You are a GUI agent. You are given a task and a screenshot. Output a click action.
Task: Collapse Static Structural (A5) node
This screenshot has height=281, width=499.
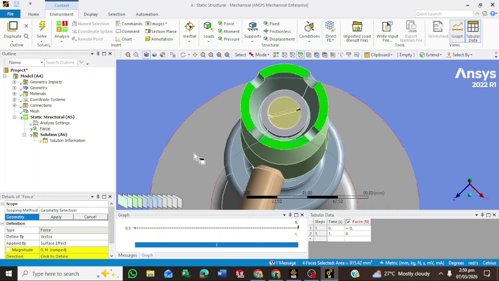pyautogui.click(x=14, y=117)
